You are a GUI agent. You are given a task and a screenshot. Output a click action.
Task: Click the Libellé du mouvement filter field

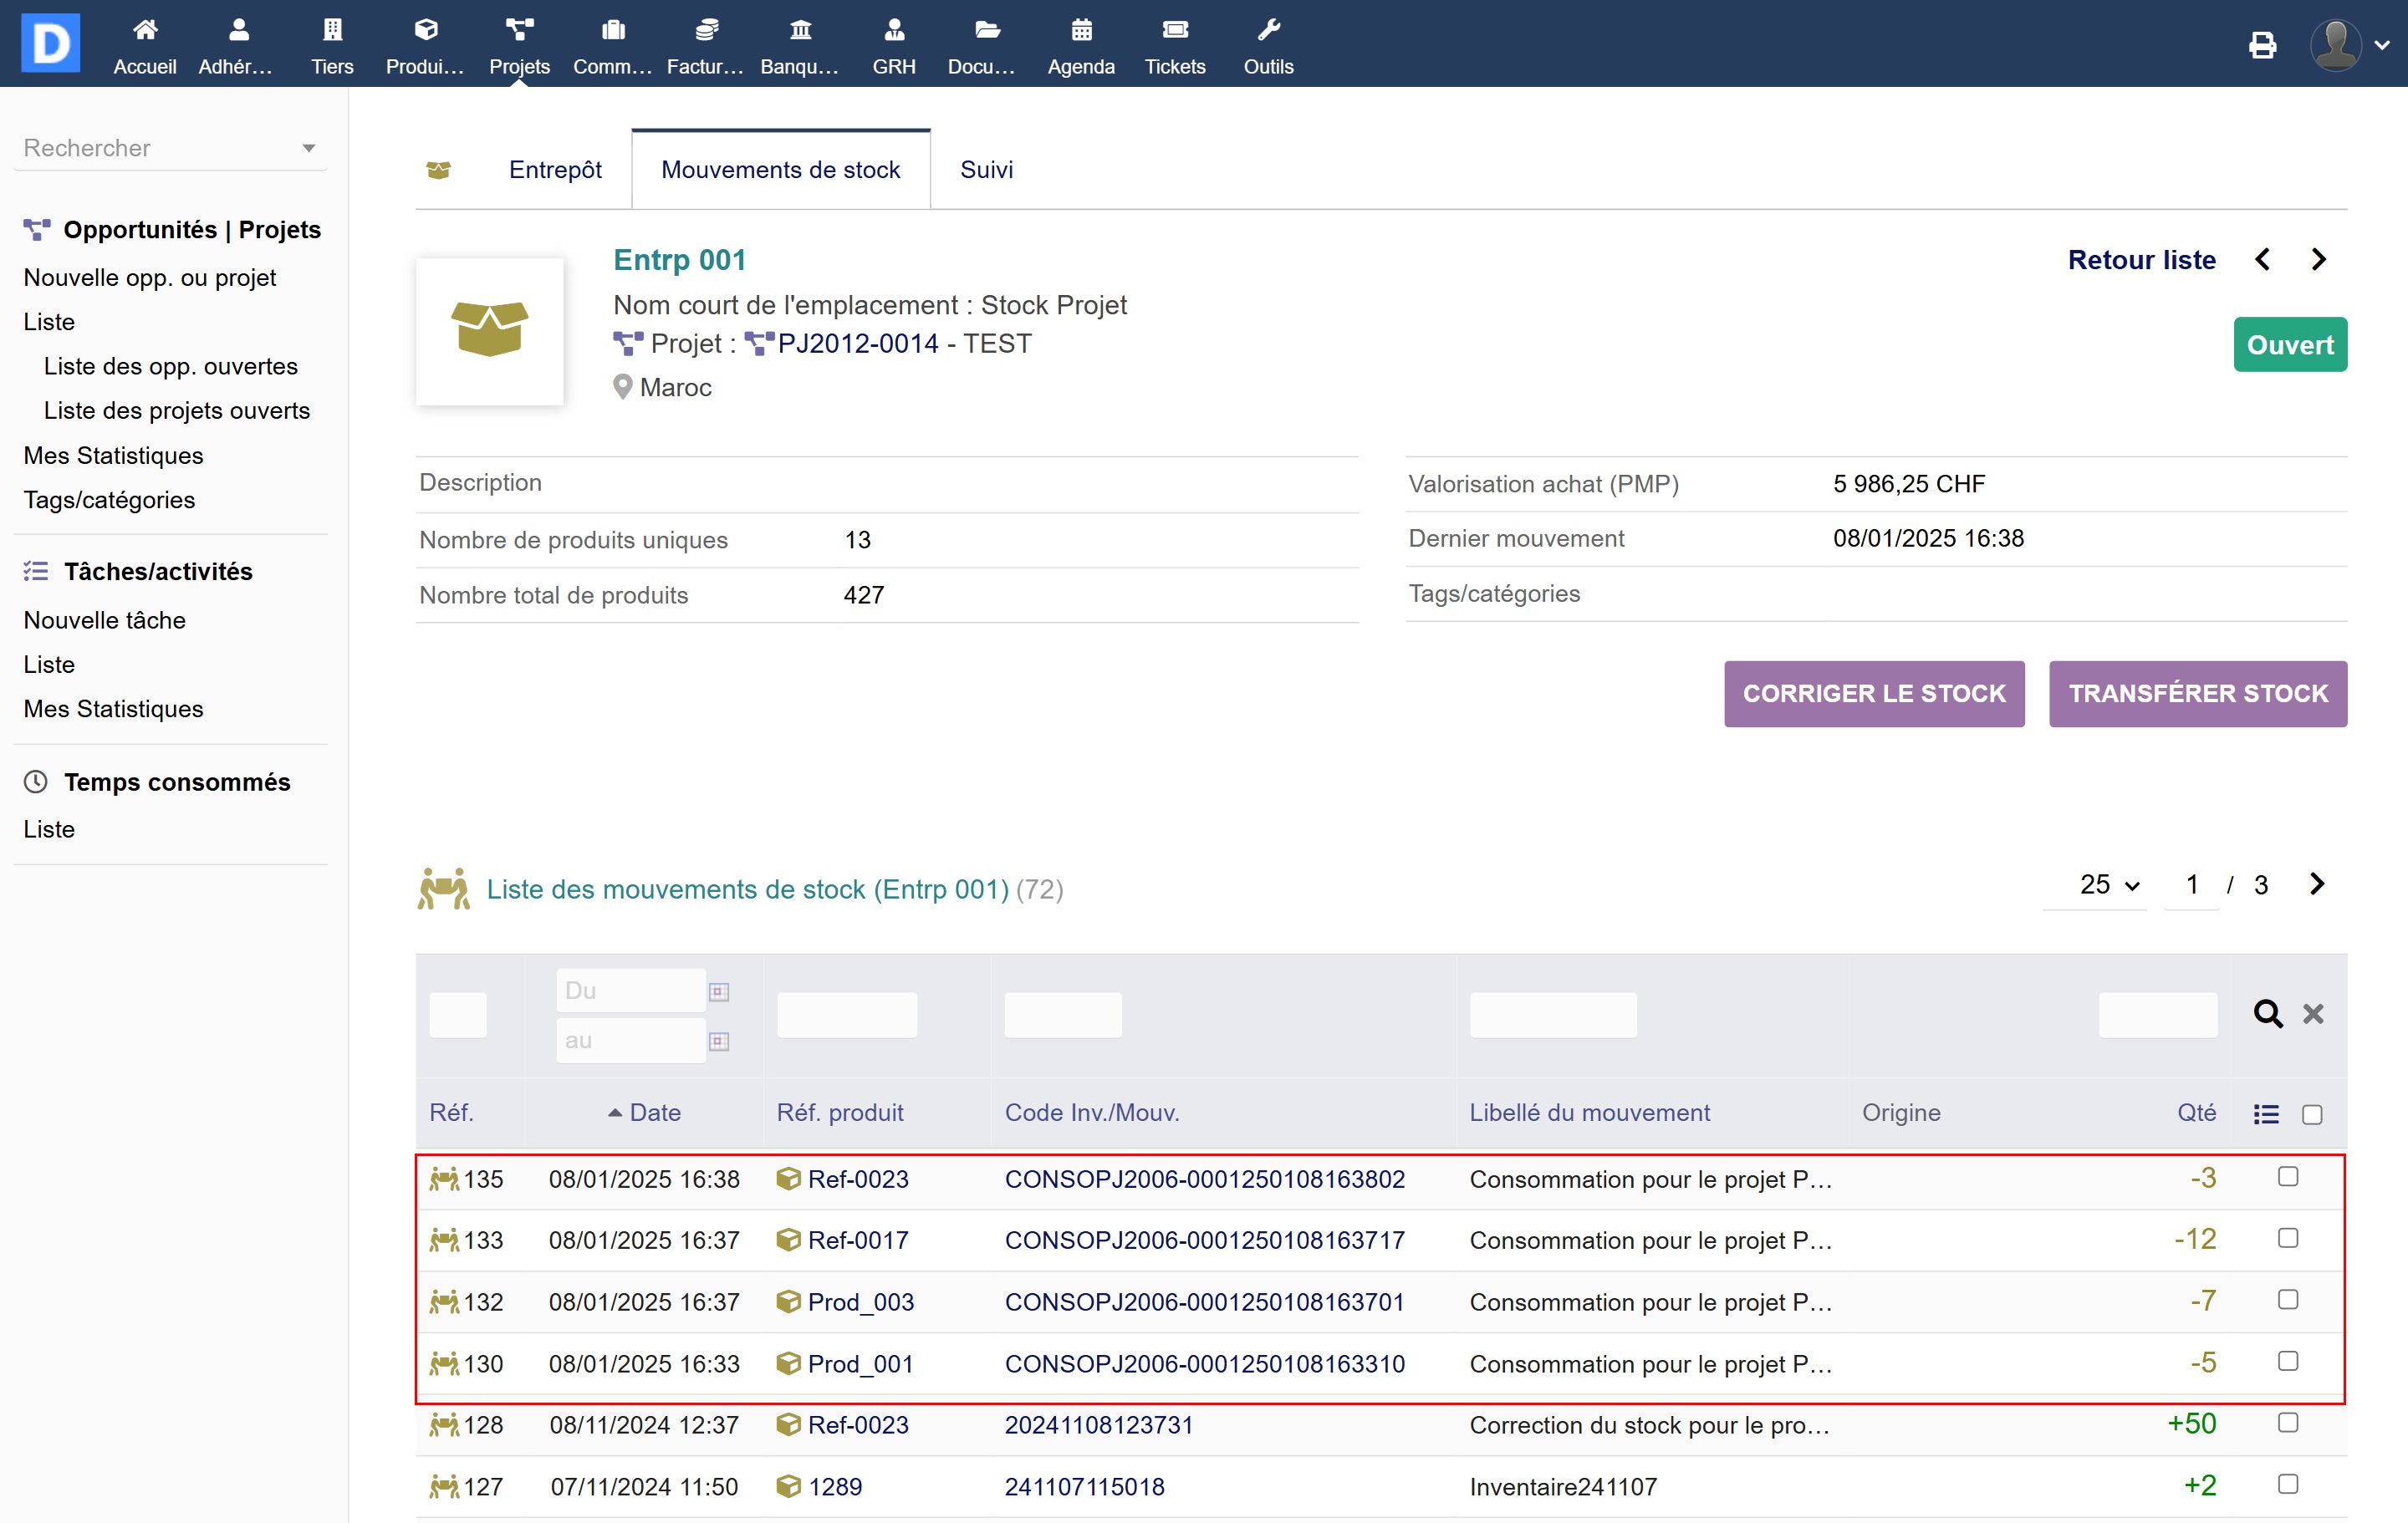(x=1552, y=1014)
